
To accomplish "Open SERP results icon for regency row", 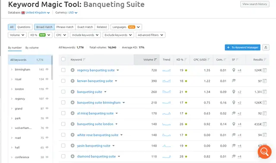I will [x=264, y=70].
